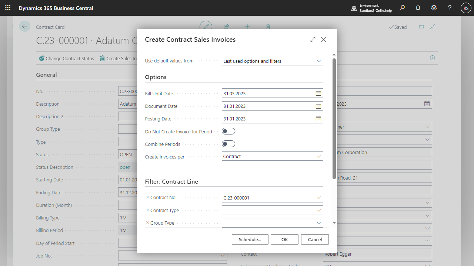The image size is (474, 266).
Task: Click the Schedule... button
Action: (x=250, y=239)
